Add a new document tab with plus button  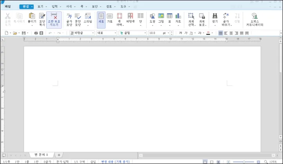[x=59, y=155]
